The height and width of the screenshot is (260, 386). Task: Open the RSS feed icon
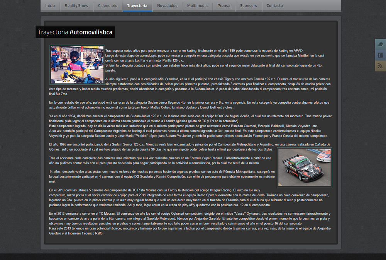[380, 66]
